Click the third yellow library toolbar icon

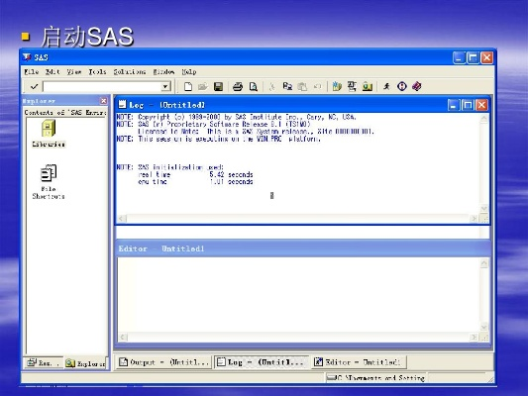tap(368, 86)
